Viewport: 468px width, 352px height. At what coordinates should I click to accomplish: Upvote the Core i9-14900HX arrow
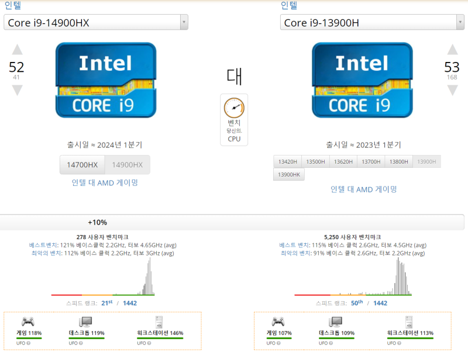coord(18,50)
